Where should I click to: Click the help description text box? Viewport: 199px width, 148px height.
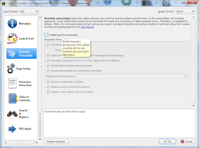119,123
